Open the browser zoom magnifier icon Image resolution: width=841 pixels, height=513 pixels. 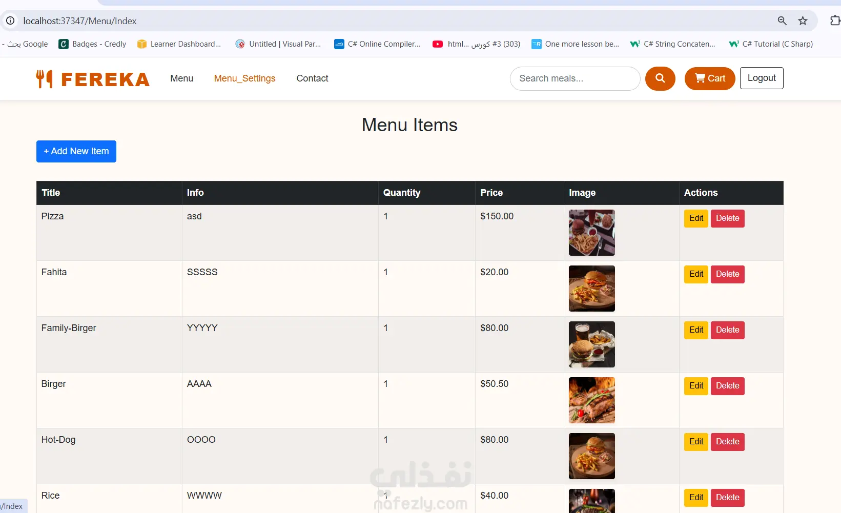(x=782, y=20)
